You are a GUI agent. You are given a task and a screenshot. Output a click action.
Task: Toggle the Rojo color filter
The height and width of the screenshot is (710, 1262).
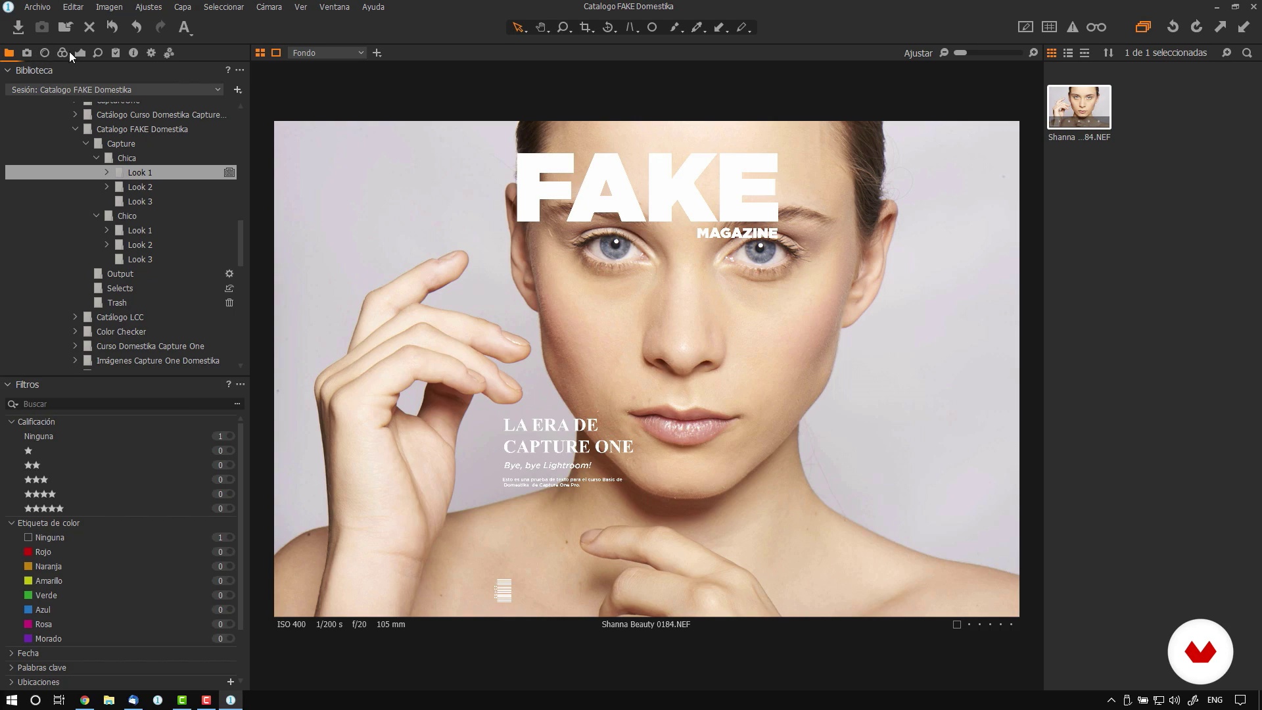(x=225, y=552)
